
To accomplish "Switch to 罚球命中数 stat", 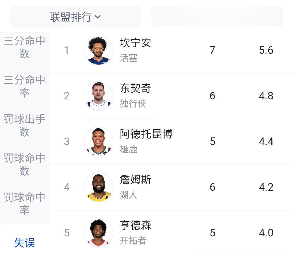I will pyautogui.click(x=24, y=165).
